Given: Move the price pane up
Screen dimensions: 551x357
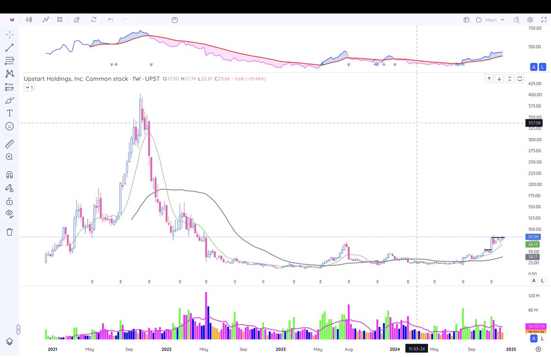Looking at the screenshot, I should tap(489, 79).
